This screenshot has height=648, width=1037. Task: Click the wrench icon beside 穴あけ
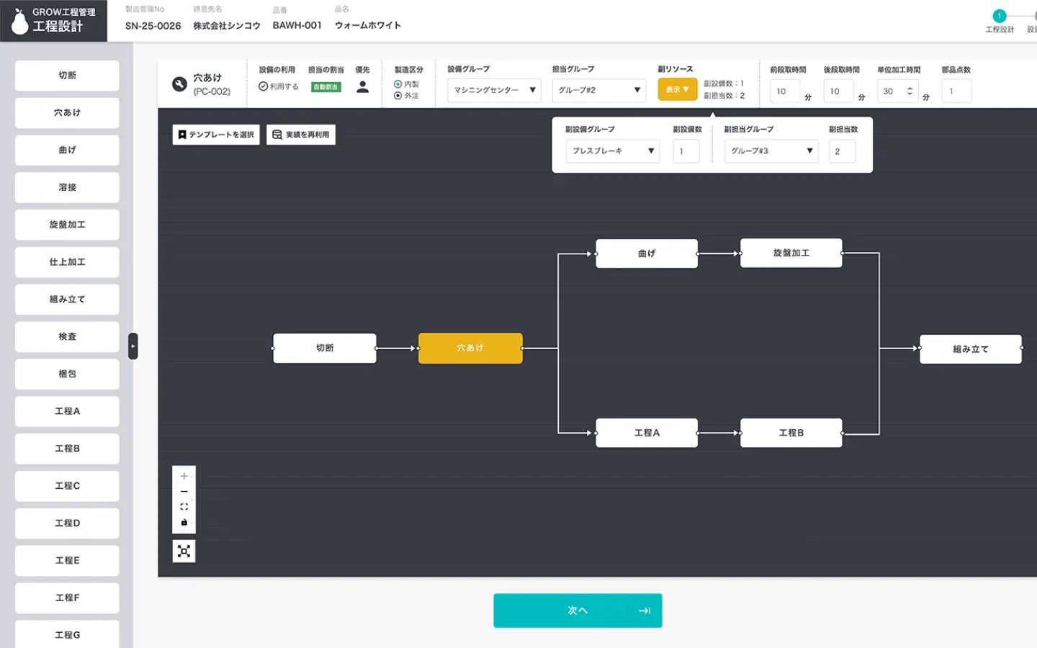click(179, 84)
